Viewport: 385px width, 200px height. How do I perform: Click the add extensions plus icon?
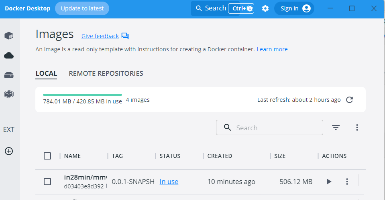[x=9, y=151]
